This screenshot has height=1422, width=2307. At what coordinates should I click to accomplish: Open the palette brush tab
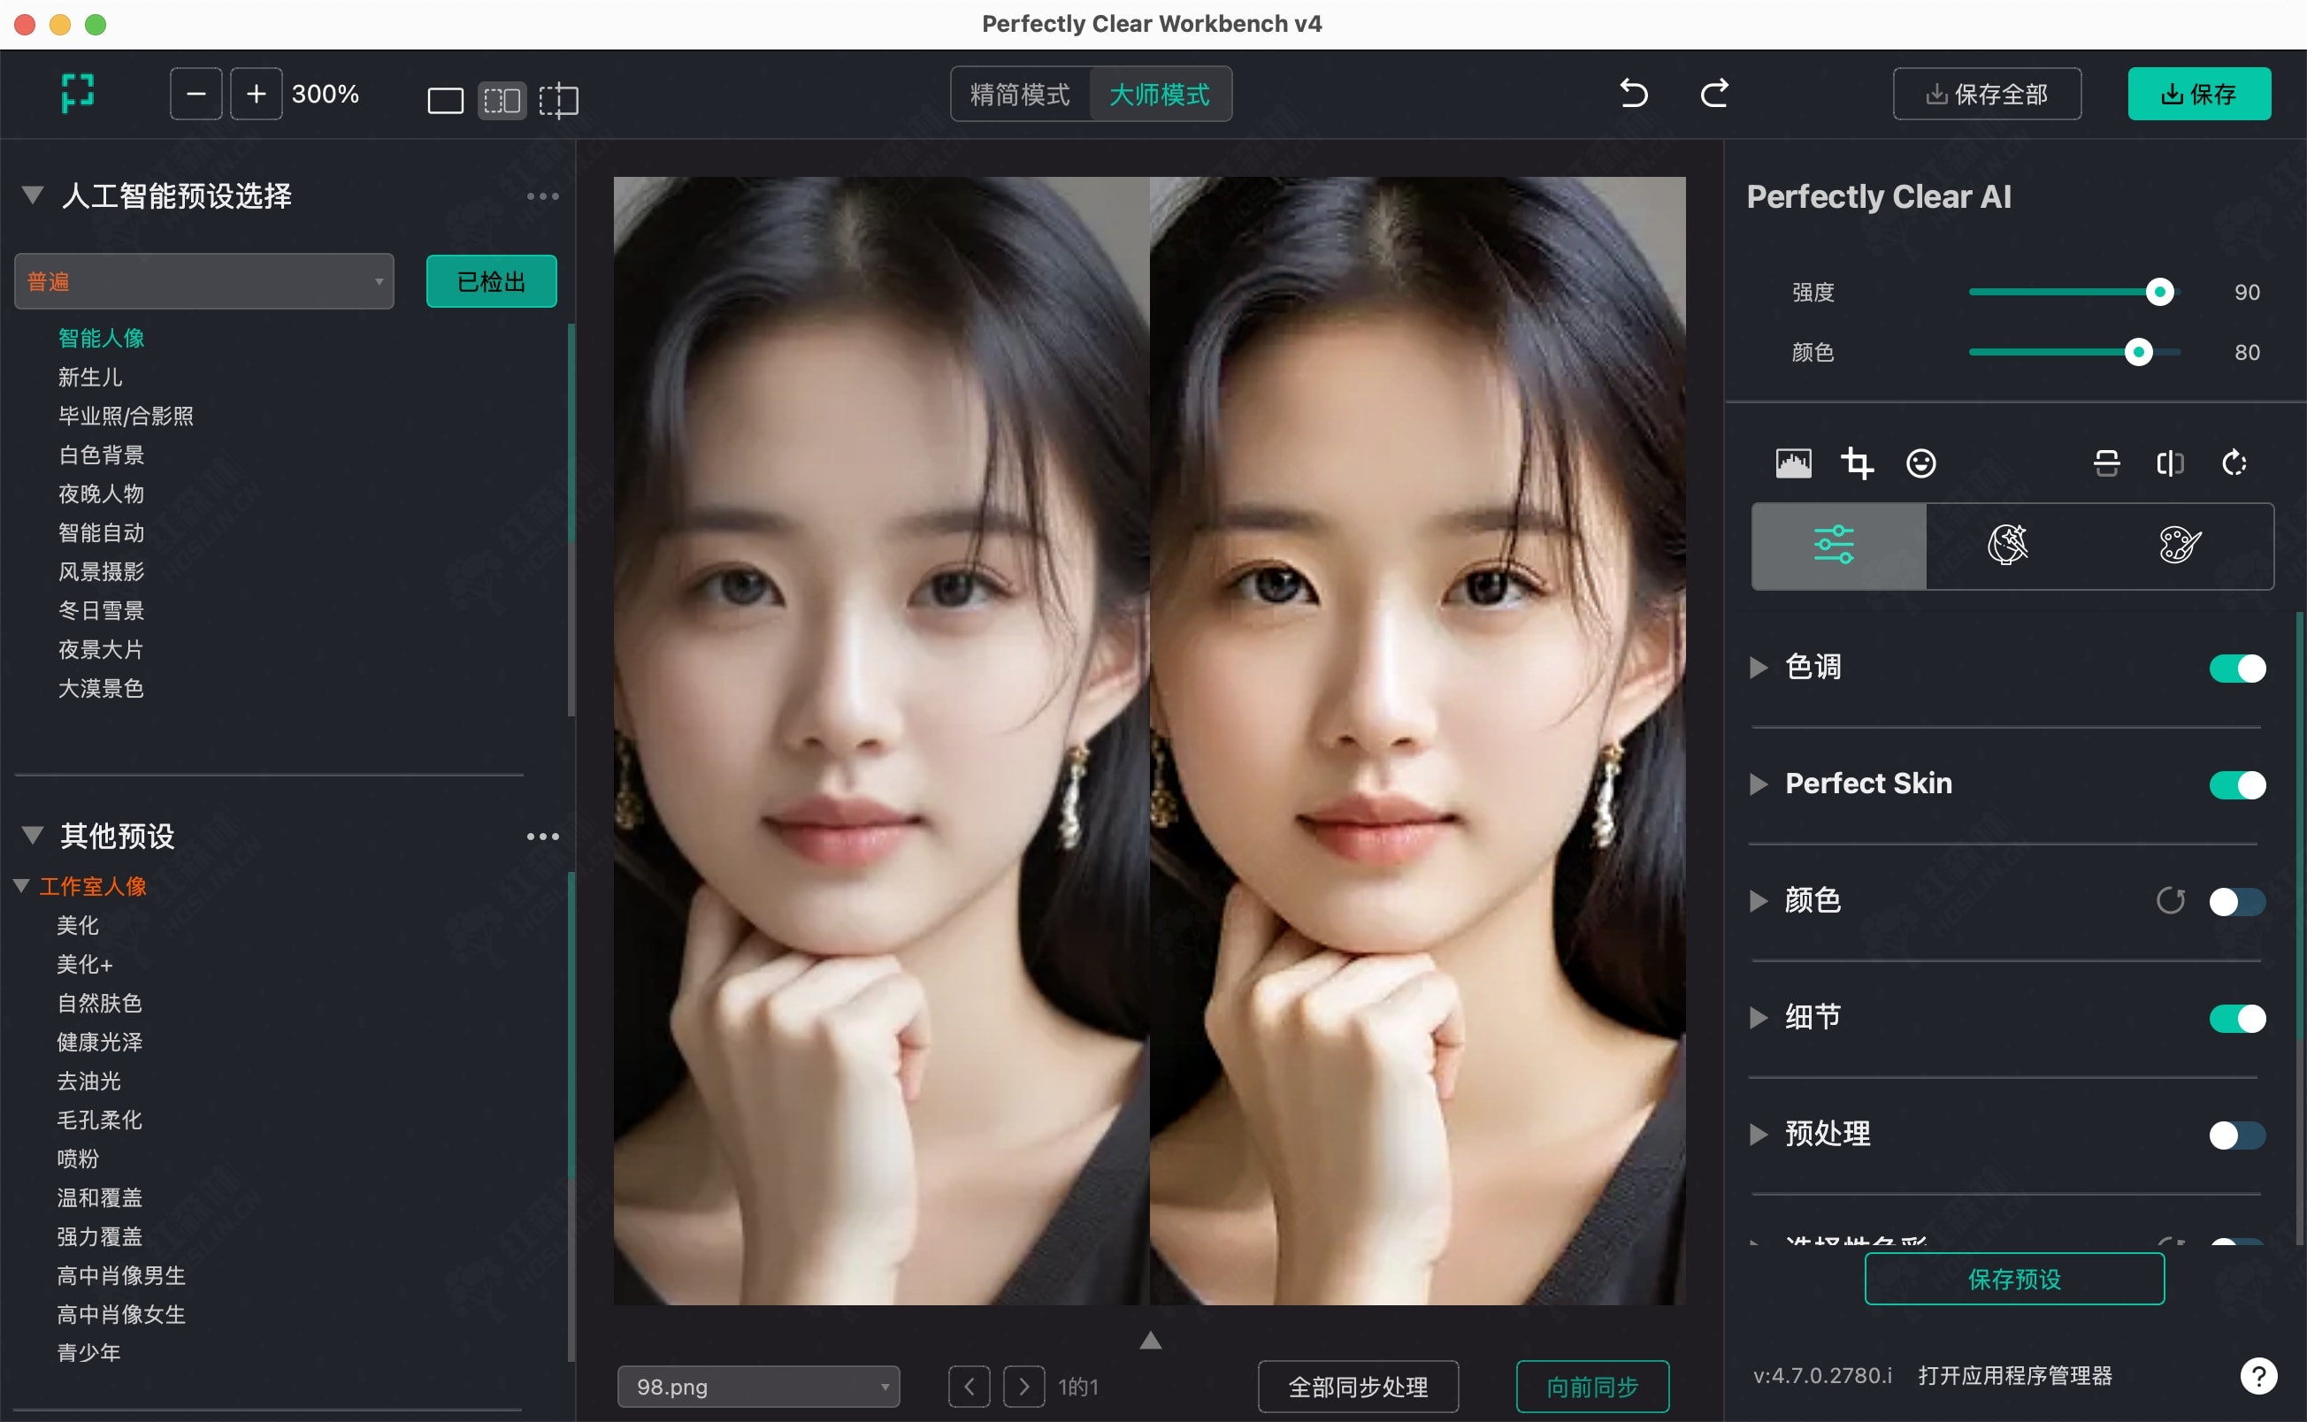coord(2179,546)
